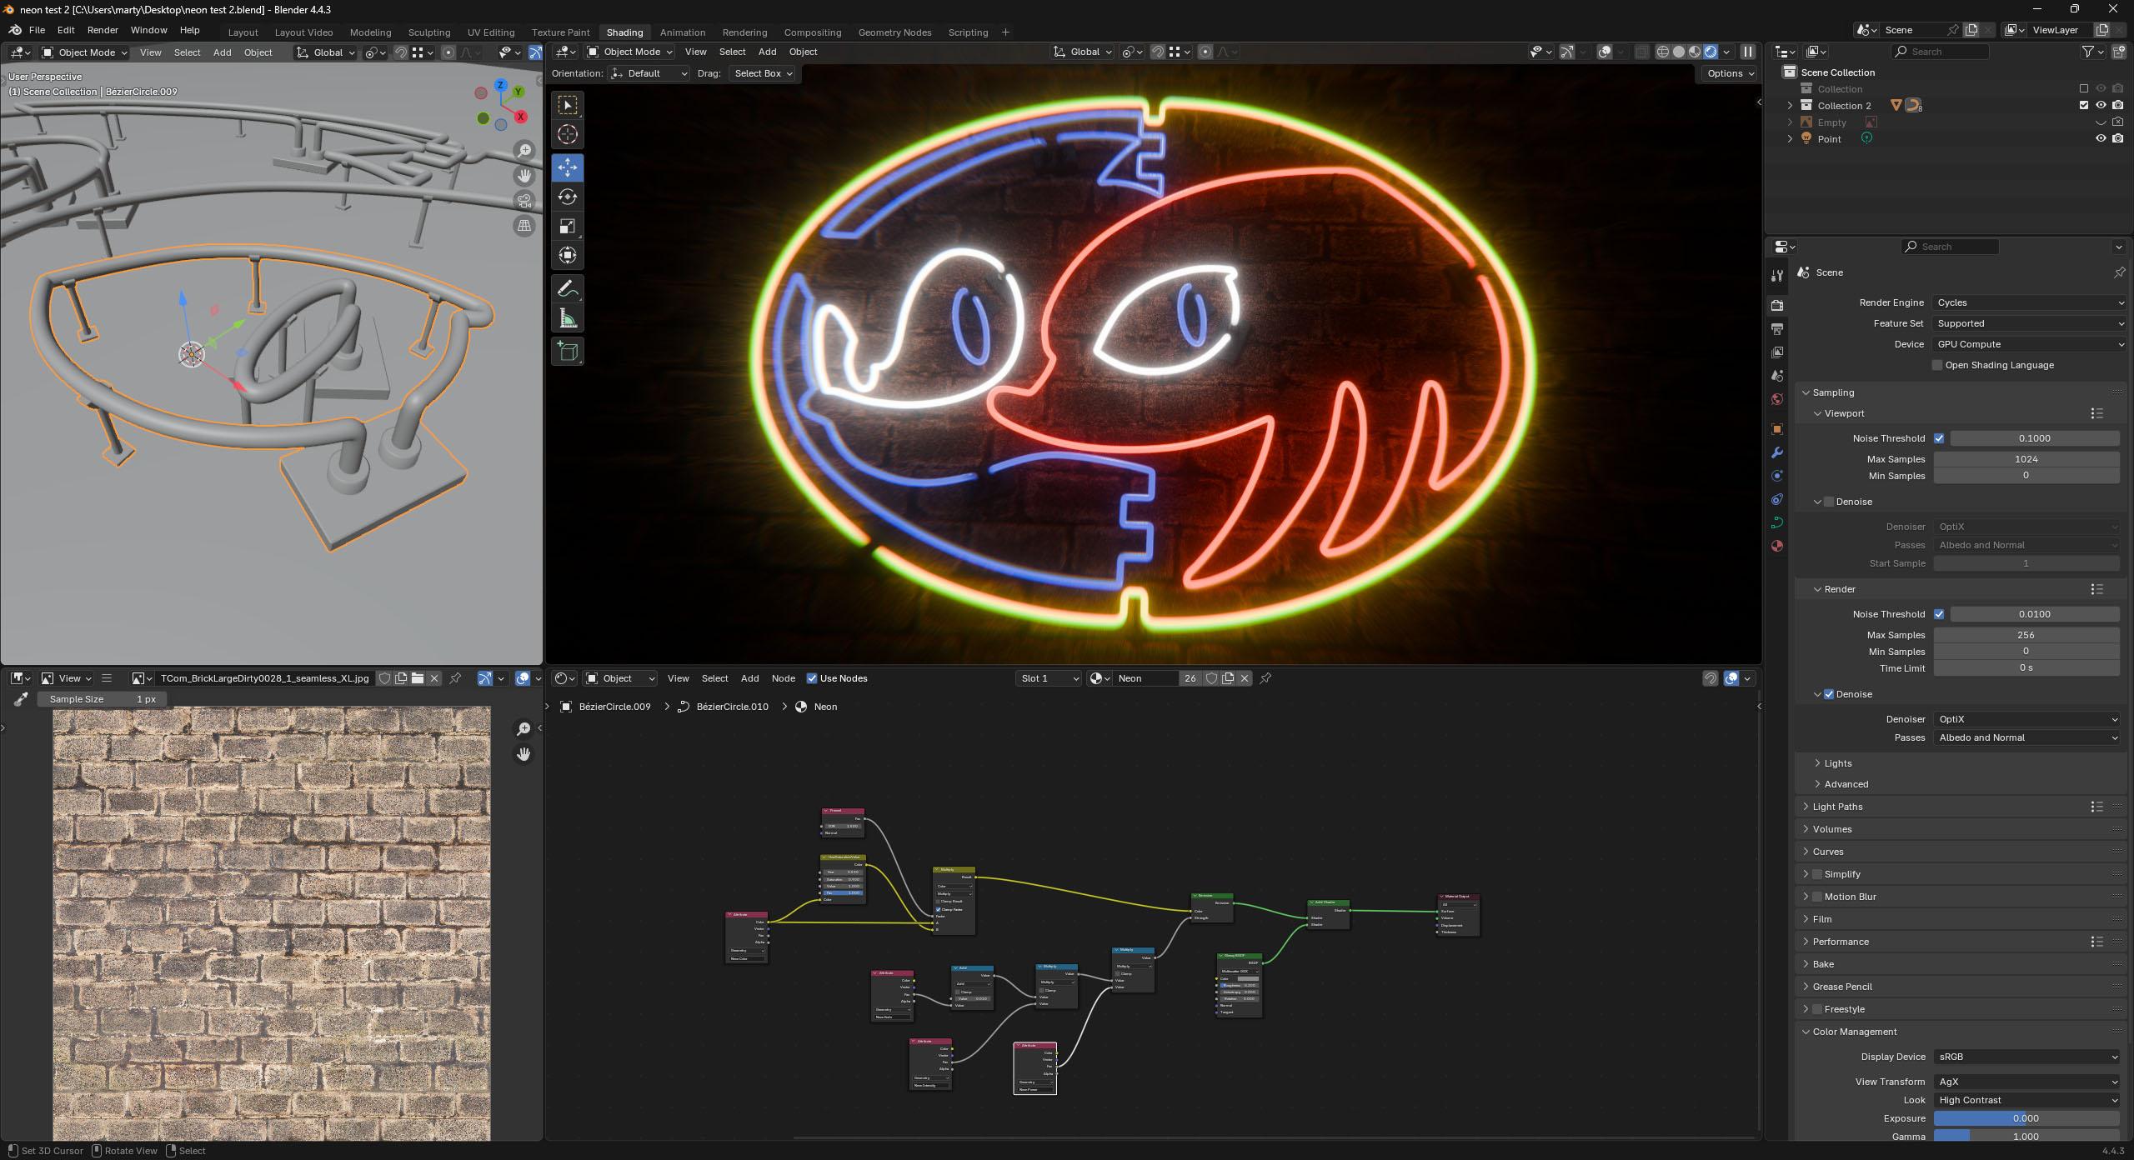Image resolution: width=2134 pixels, height=1160 pixels.
Task: Switch viewport to Wireframe shading
Action: tap(1662, 52)
